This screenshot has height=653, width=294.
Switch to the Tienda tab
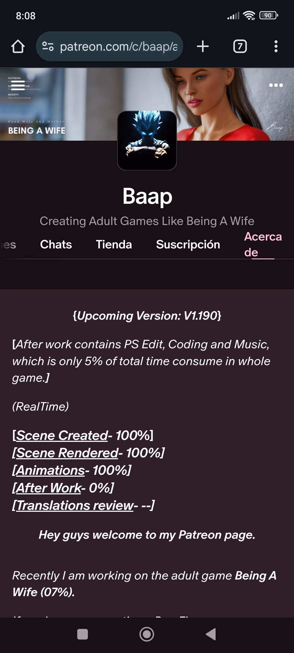click(114, 245)
